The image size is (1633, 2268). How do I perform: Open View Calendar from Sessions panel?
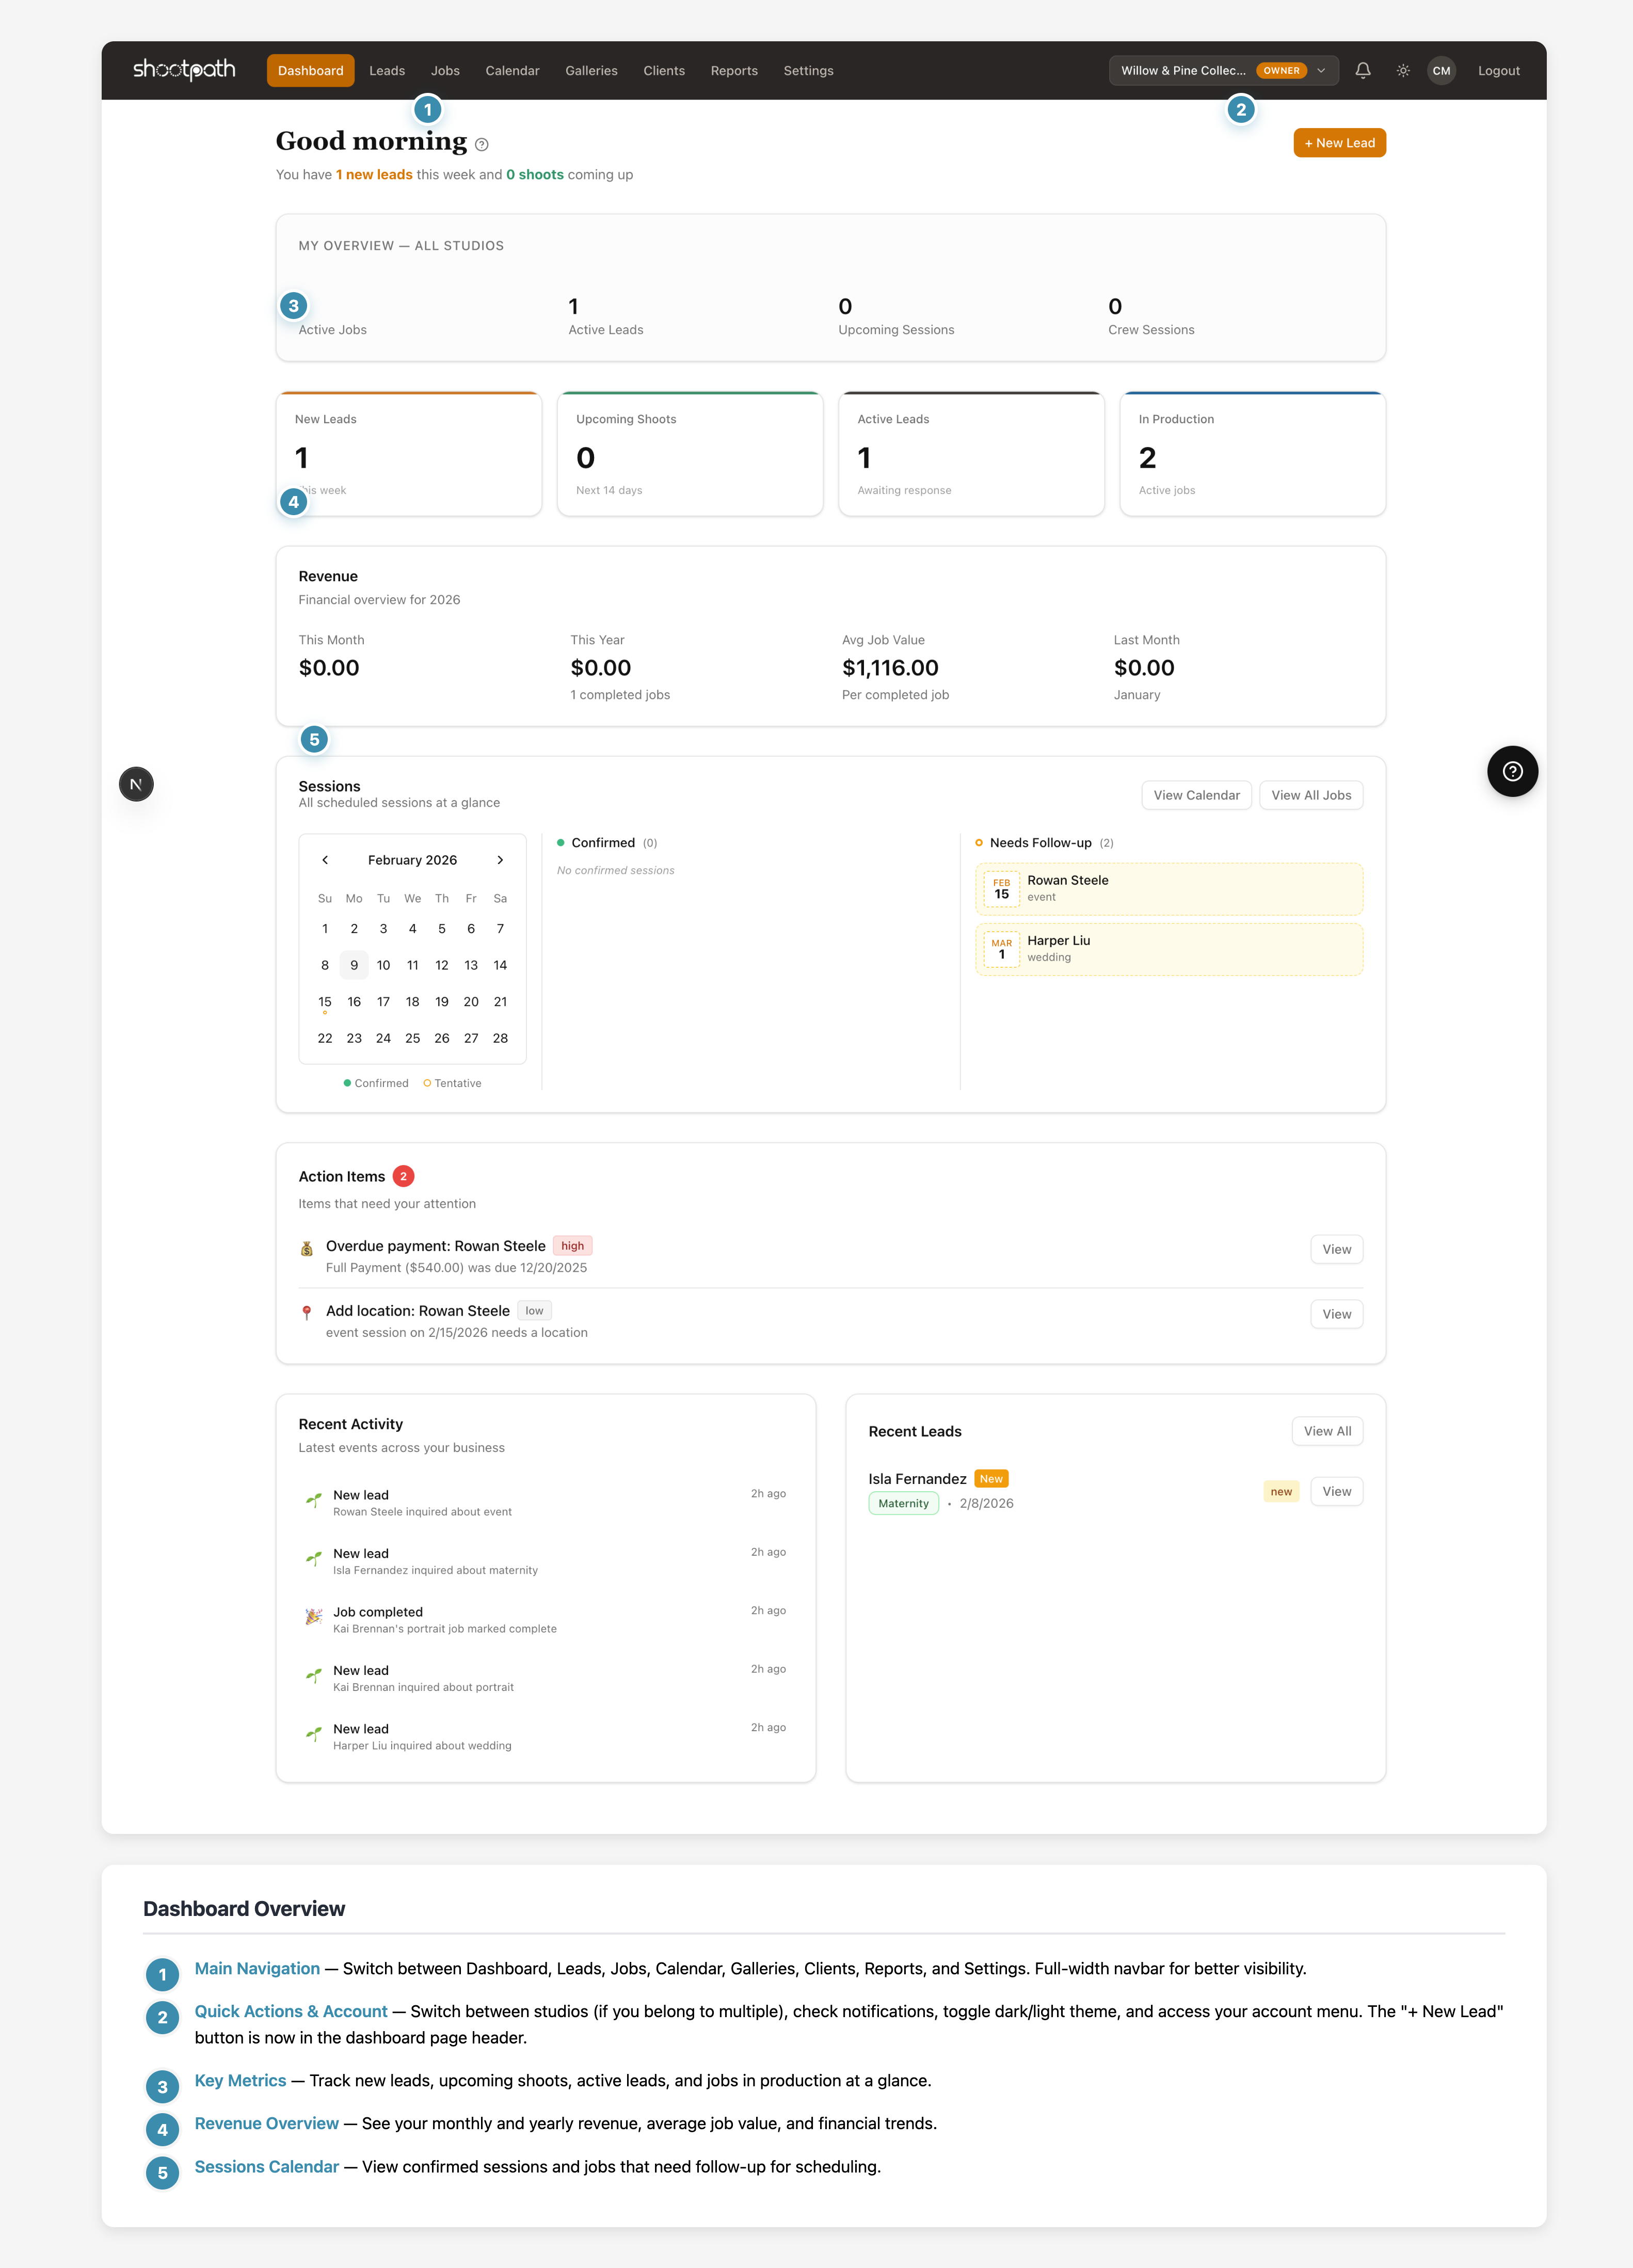1196,794
